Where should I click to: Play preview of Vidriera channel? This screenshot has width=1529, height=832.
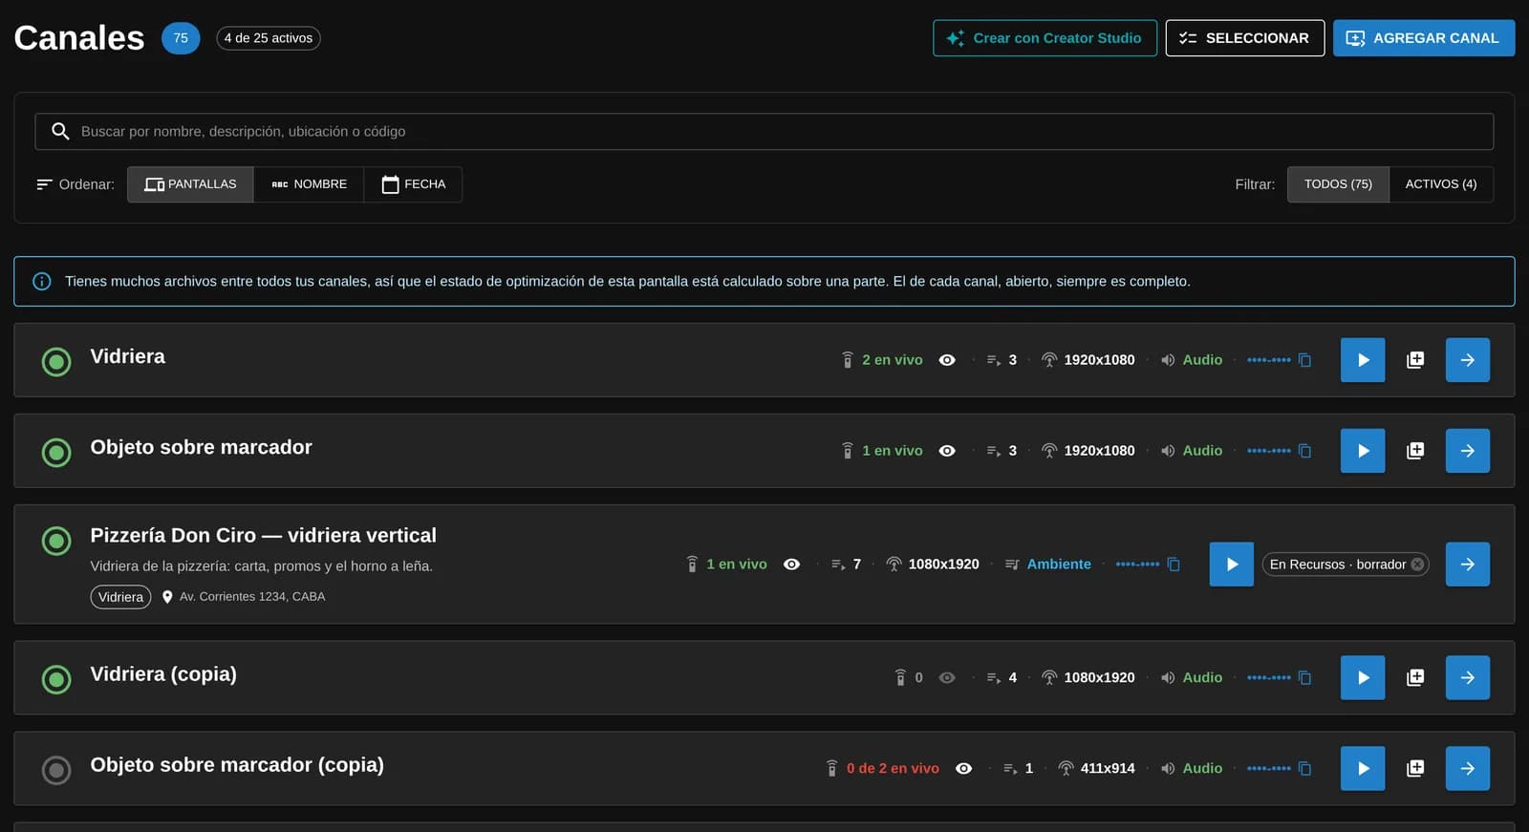tap(1363, 360)
